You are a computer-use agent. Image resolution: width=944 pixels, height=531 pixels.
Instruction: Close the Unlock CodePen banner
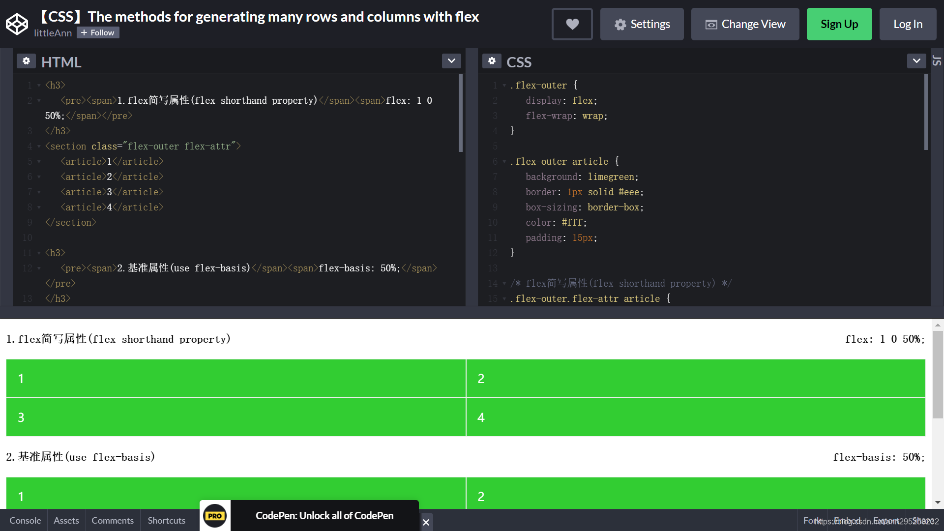pyautogui.click(x=426, y=522)
